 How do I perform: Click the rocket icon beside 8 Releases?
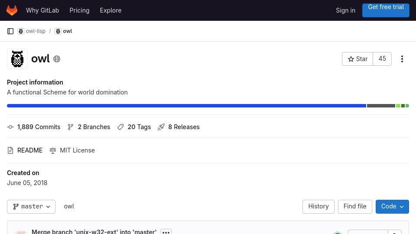pyautogui.click(x=161, y=127)
